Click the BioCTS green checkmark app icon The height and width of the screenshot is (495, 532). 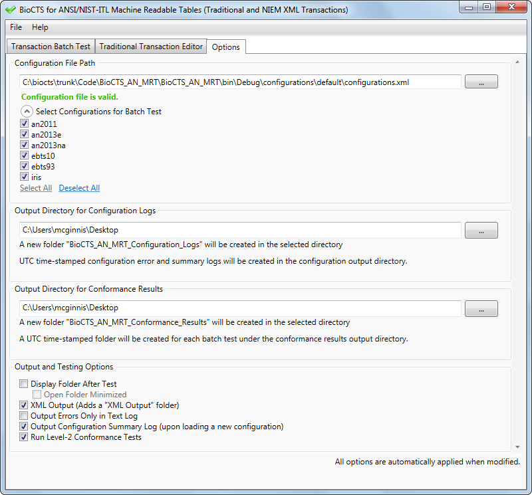[10, 10]
